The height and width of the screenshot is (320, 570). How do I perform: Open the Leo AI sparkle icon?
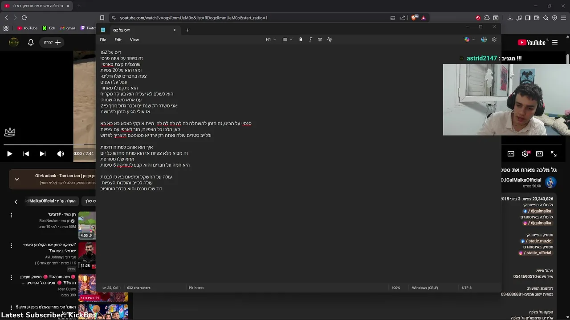click(546, 18)
